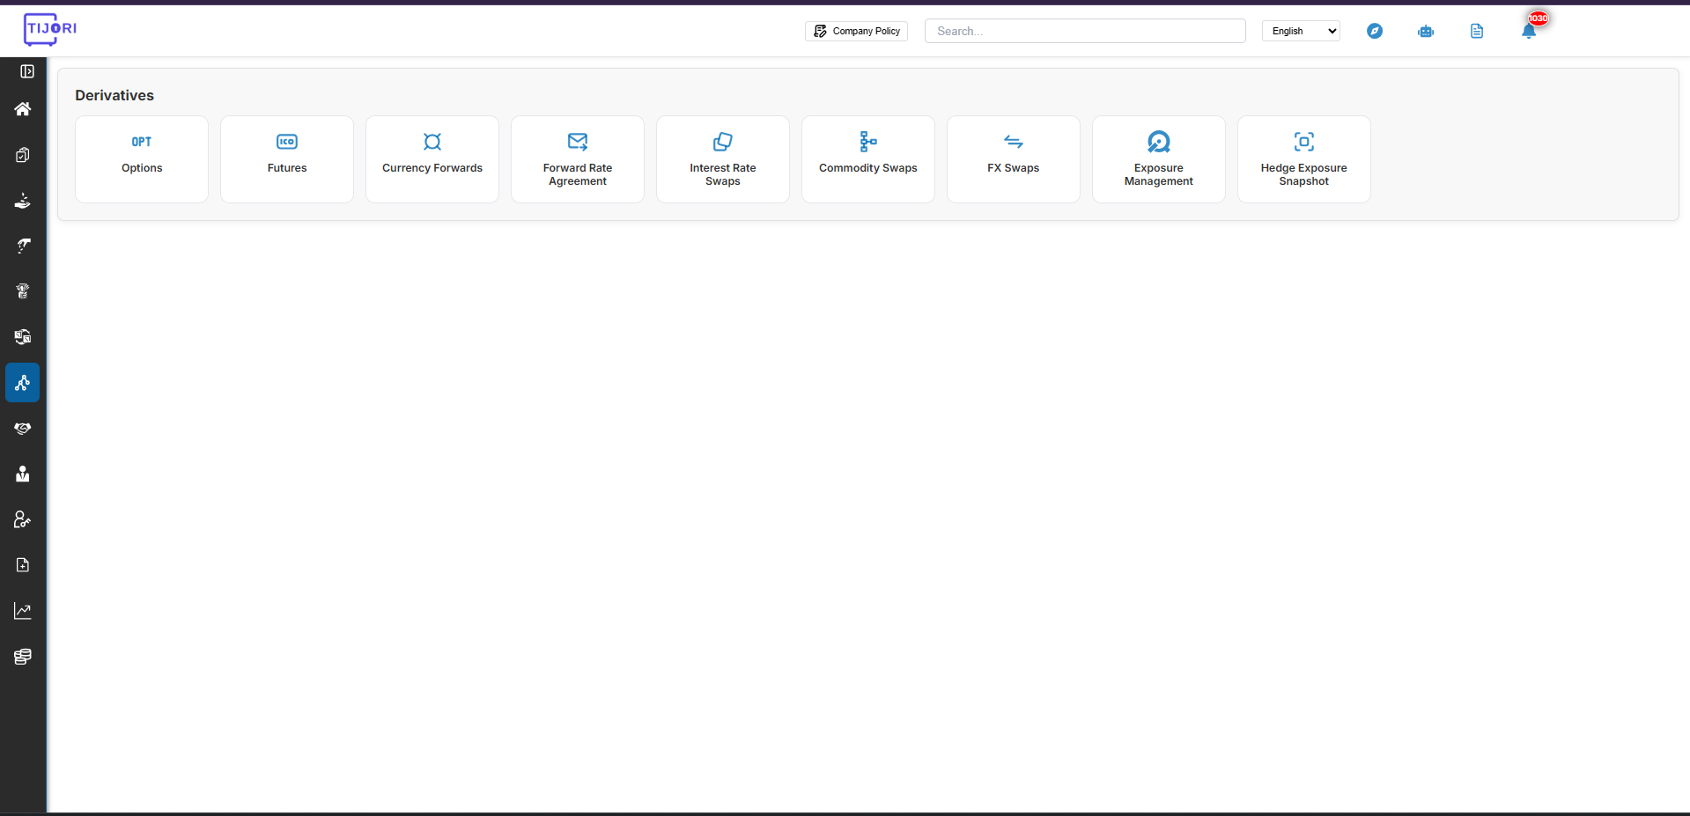Open the document icon in header
The height and width of the screenshot is (816, 1690).
tap(1477, 31)
